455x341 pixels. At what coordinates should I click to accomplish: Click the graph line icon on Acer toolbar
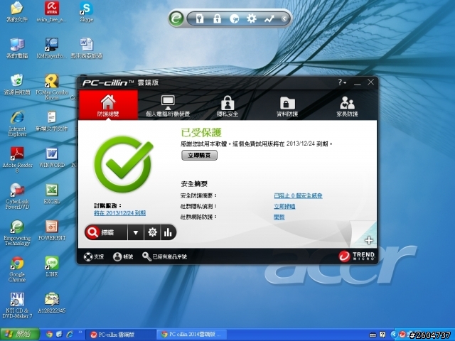pos(269,19)
